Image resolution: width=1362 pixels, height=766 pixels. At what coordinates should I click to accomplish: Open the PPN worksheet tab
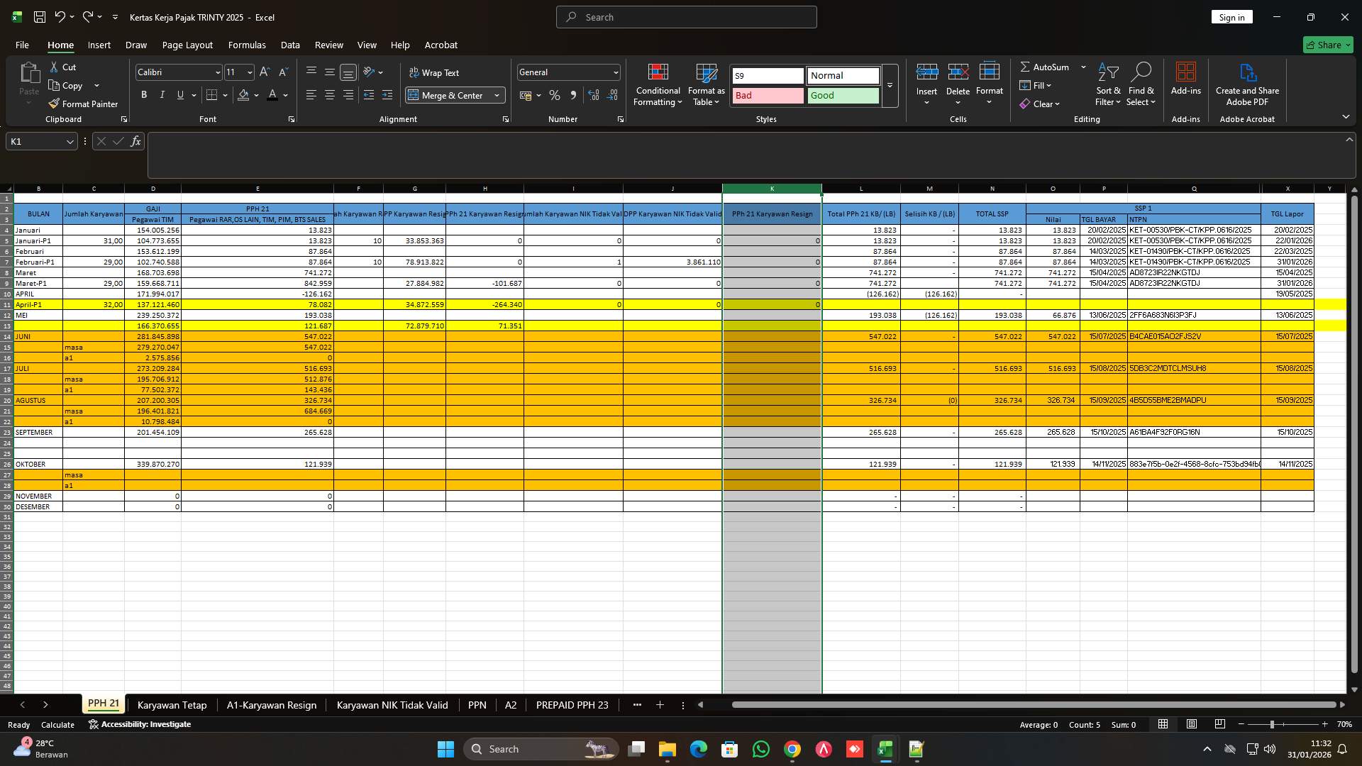click(x=477, y=705)
